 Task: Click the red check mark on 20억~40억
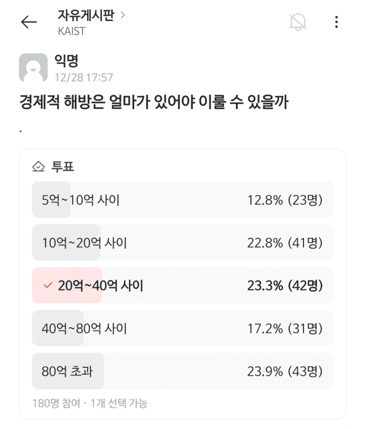click(x=48, y=285)
